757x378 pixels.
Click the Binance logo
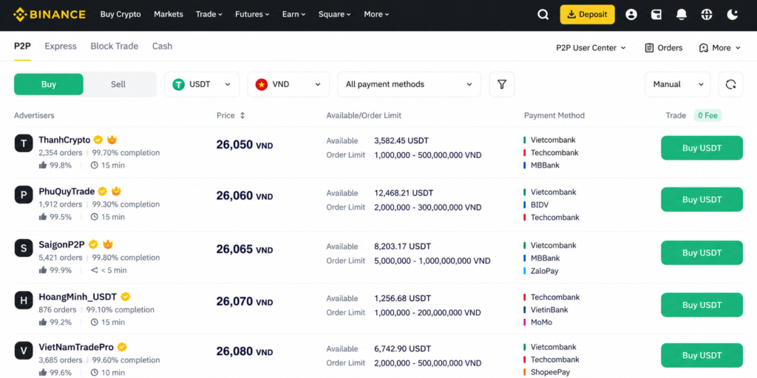[x=50, y=15]
